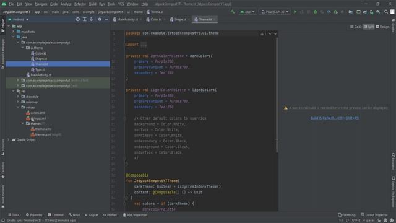Open the Structure sidebar tab
Image resolution: width=396 pixels, height=223 pixels.
coord(2,147)
